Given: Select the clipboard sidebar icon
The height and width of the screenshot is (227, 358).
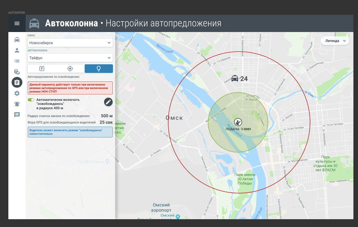Looking at the screenshot, I should click(x=17, y=82).
